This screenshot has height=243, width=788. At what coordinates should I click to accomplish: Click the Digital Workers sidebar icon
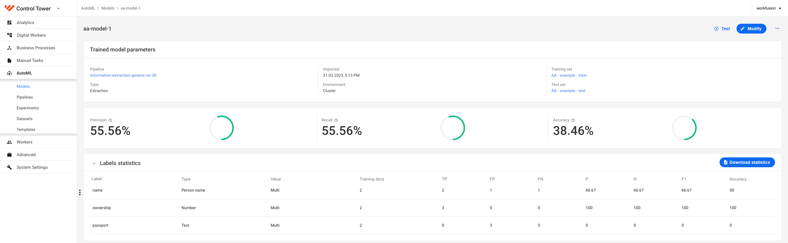coord(10,35)
